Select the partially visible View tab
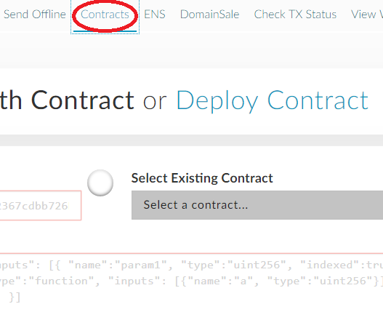 tap(367, 15)
